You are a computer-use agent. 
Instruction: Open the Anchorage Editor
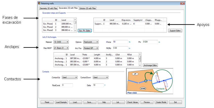(150, 65)
